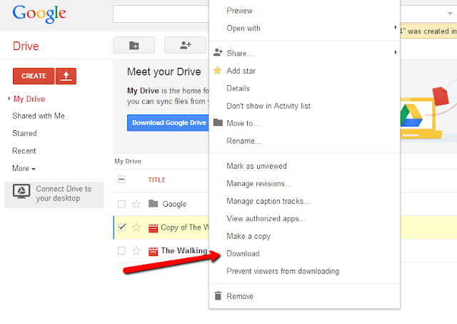Screen dimensions: 457x324
Task: Click the new folder icon button
Action: [134, 45]
